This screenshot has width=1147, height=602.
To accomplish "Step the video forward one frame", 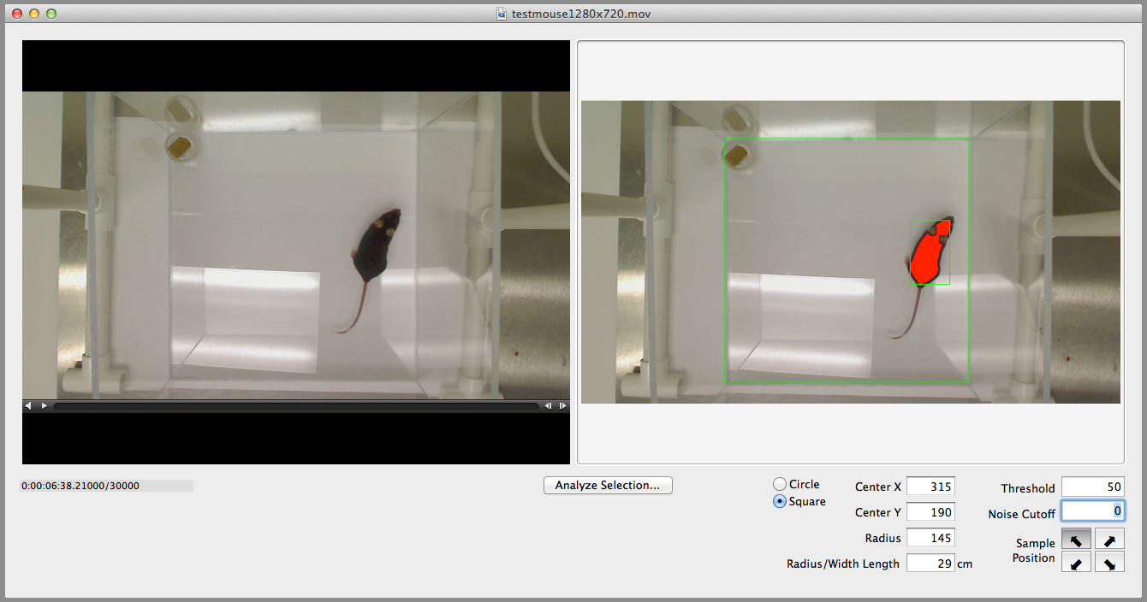I will click(562, 405).
